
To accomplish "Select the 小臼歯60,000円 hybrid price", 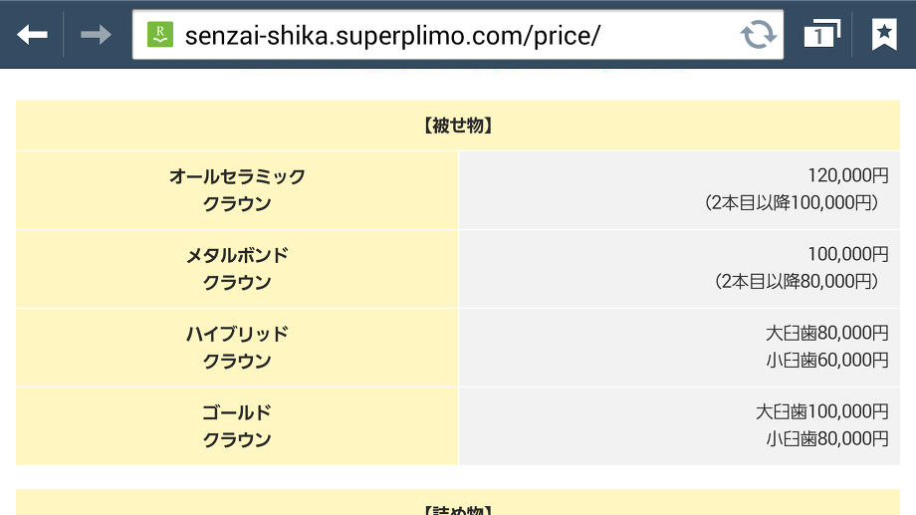I will pyautogui.click(x=827, y=360).
